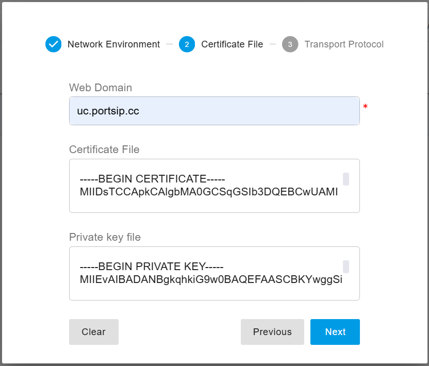Click the Private key file box scrollbar thumb

(x=346, y=267)
